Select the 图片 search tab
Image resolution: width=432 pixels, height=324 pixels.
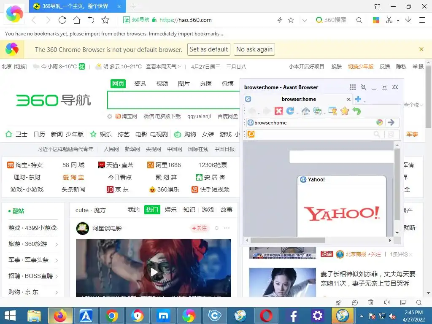[184, 84]
